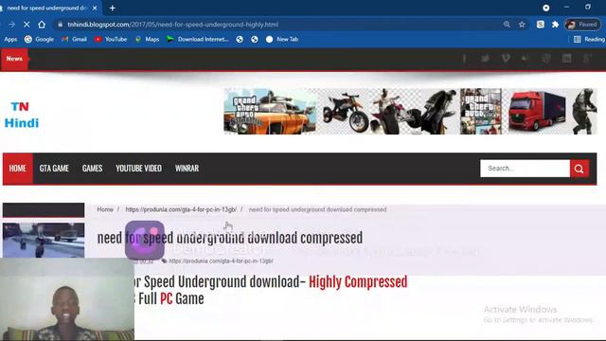
Task: Open the Apps bookmark
Action: point(10,39)
